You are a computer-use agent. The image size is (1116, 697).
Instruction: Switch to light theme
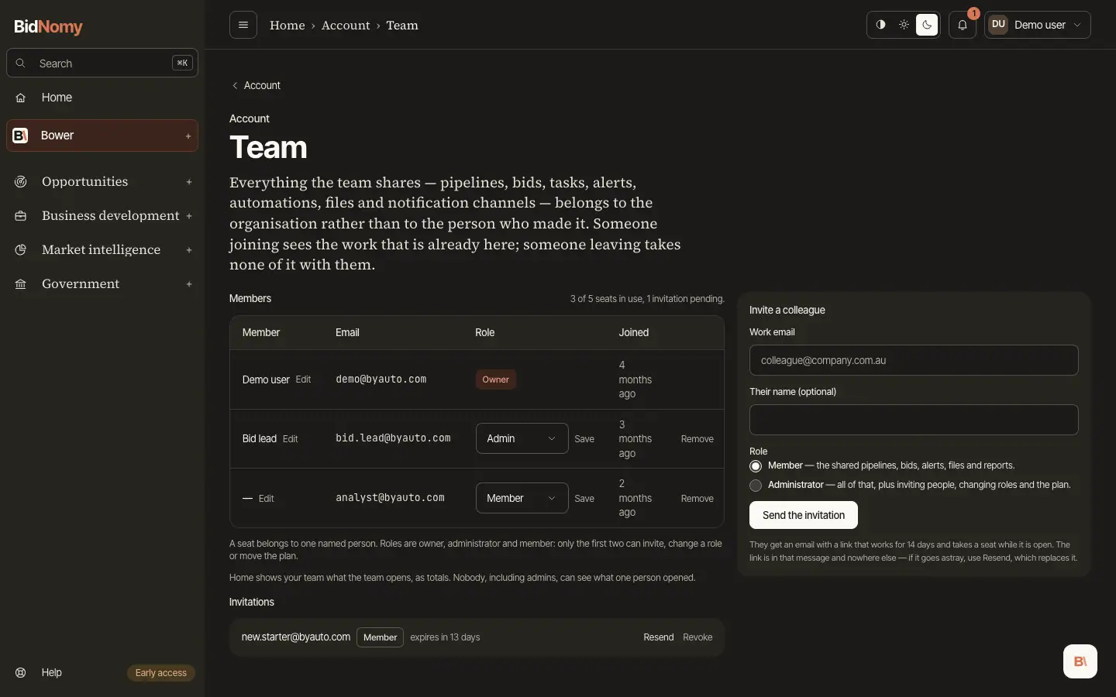904,25
